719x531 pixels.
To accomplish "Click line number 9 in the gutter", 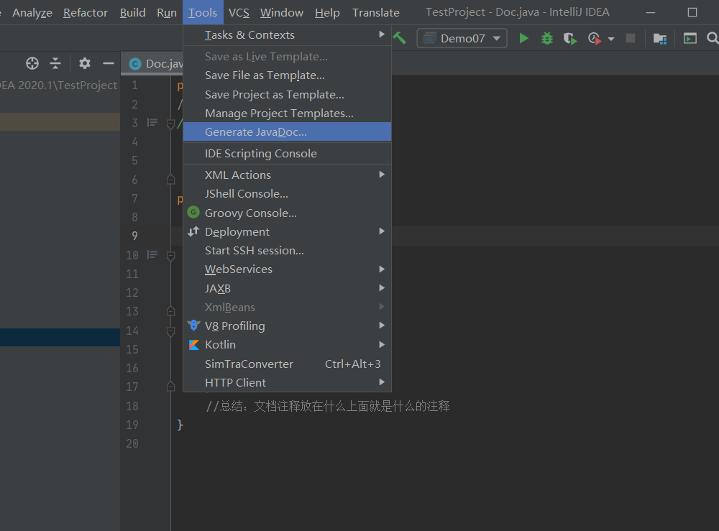I will coord(134,236).
